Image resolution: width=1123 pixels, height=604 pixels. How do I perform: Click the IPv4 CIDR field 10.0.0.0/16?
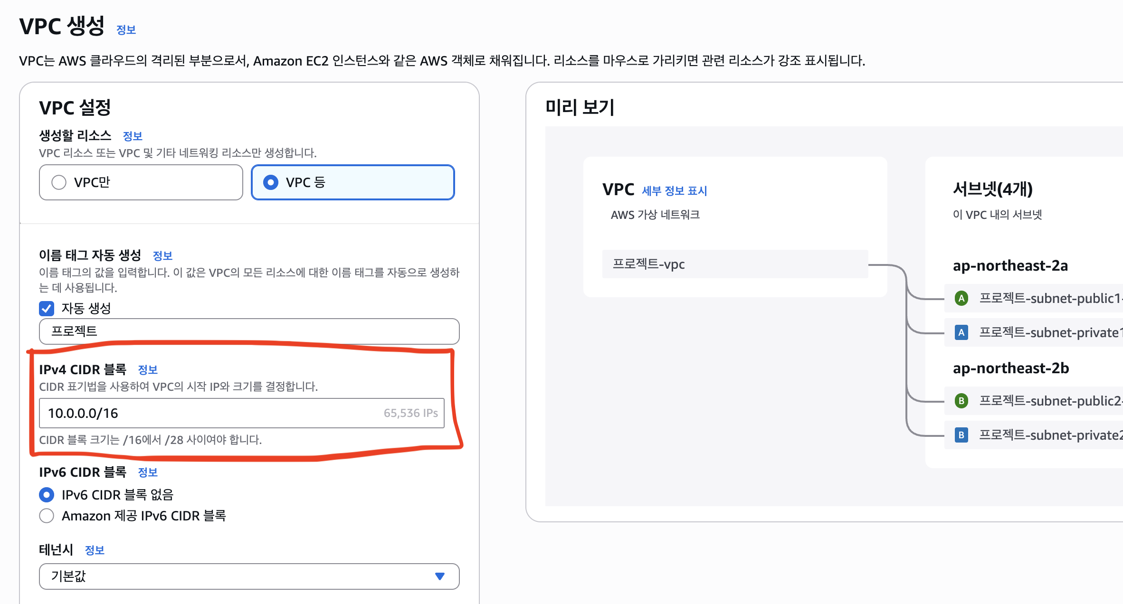[242, 413]
